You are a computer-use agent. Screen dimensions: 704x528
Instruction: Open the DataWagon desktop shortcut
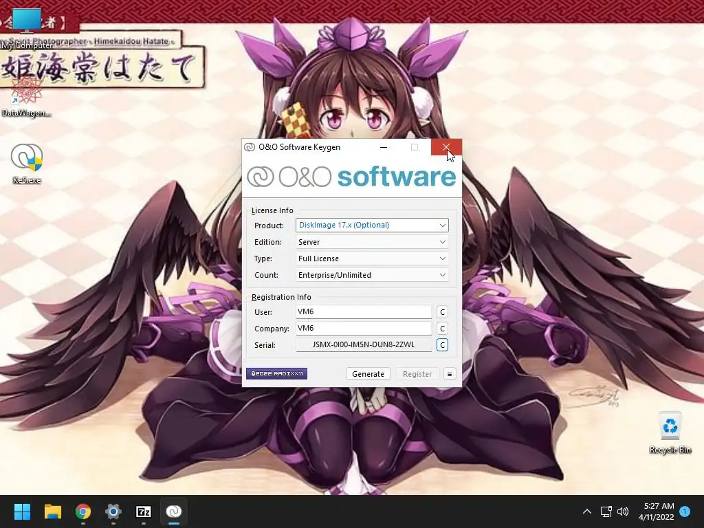(26, 96)
